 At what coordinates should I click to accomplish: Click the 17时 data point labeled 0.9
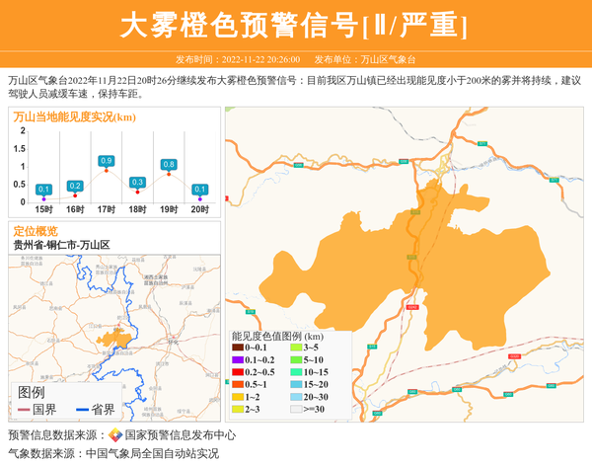(x=107, y=171)
